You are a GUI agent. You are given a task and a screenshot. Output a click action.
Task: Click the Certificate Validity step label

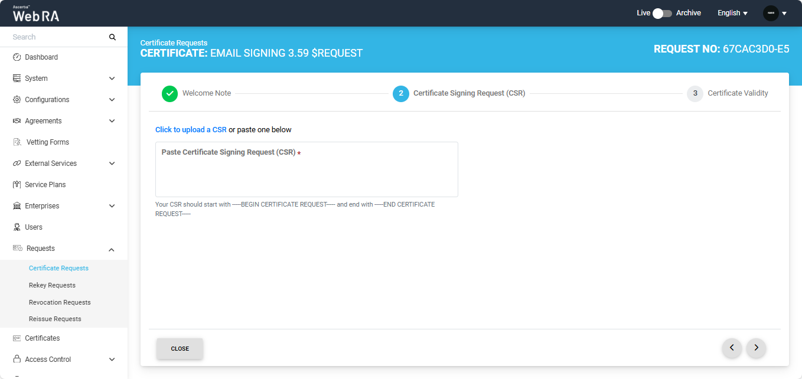pyautogui.click(x=738, y=93)
